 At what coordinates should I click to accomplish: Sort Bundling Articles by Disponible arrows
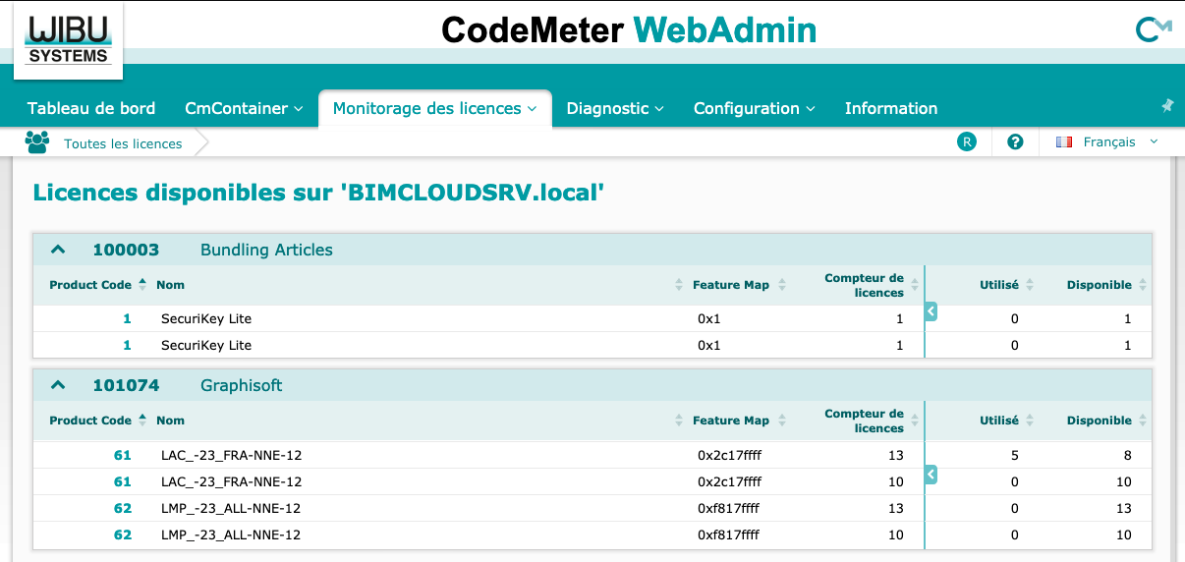coord(1144,285)
